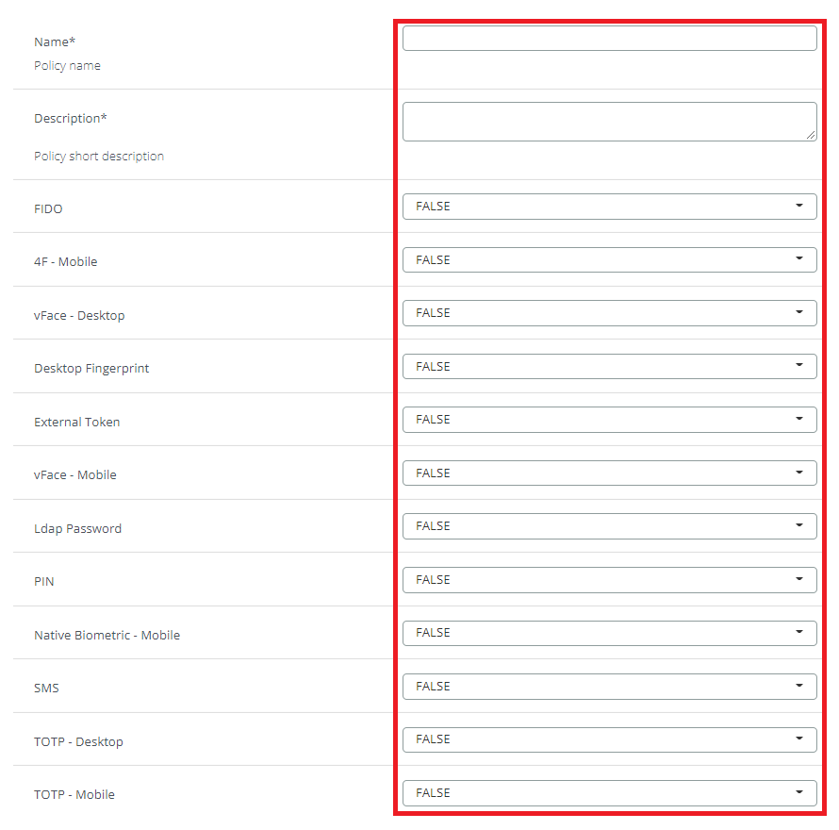This screenshot has height=830, width=839.
Task: Click the Native Biometric - Mobile label
Action: (x=107, y=636)
